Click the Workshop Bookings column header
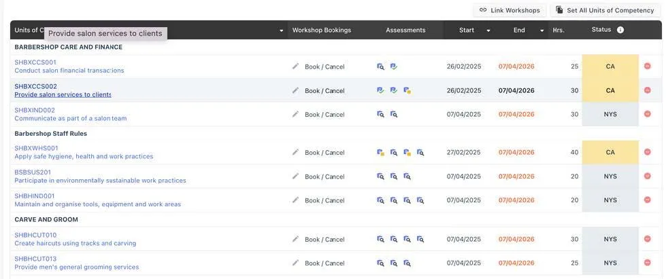The width and height of the screenshot is (666, 279). tap(322, 30)
